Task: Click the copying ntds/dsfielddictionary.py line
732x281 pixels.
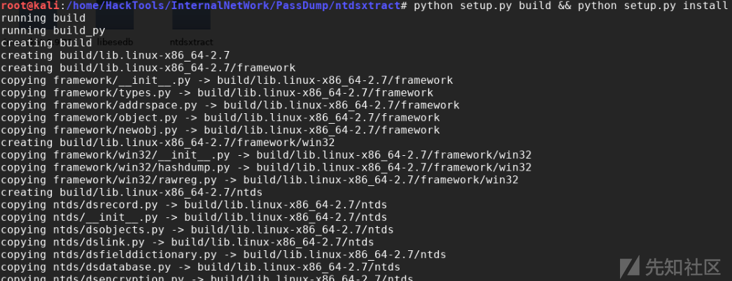Action: coord(223,254)
